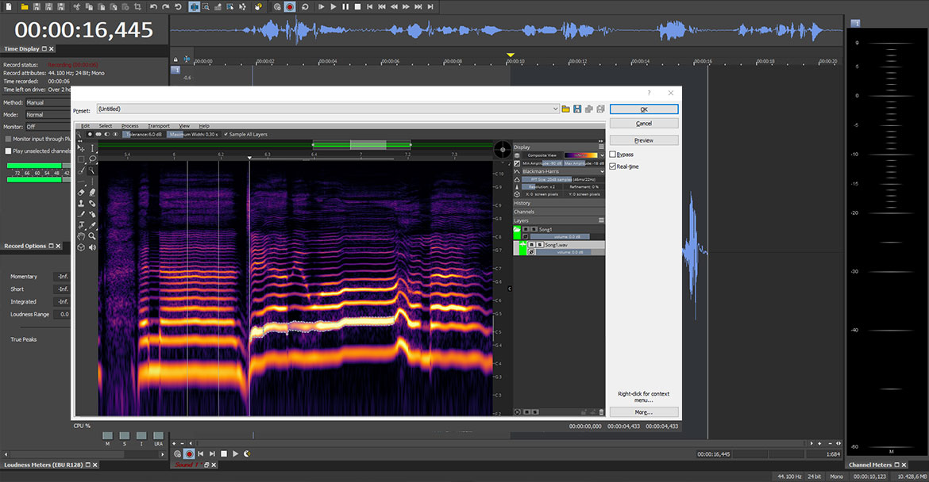Toggle the Sample All Layers checkbox
Viewport: 929px width, 482px height.
click(226, 134)
